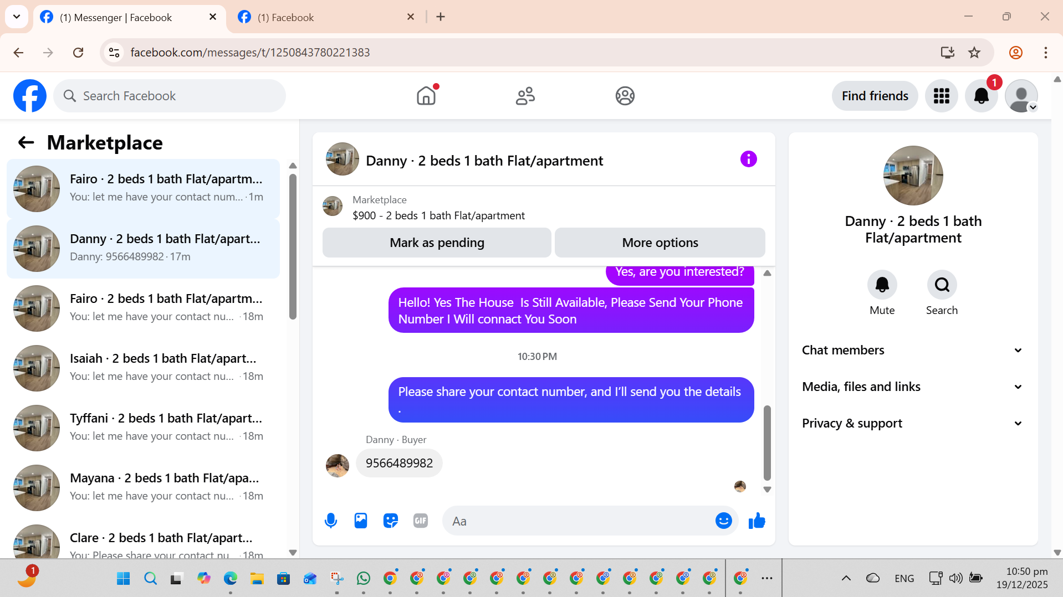
Task: Open conversation information purple icon
Action: (x=748, y=159)
